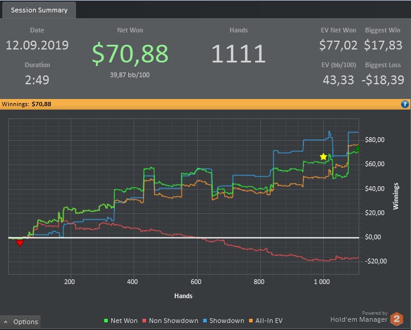
Task: Click the EV Net Won value $77,02
Action: pyautogui.click(x=338, y=45)
